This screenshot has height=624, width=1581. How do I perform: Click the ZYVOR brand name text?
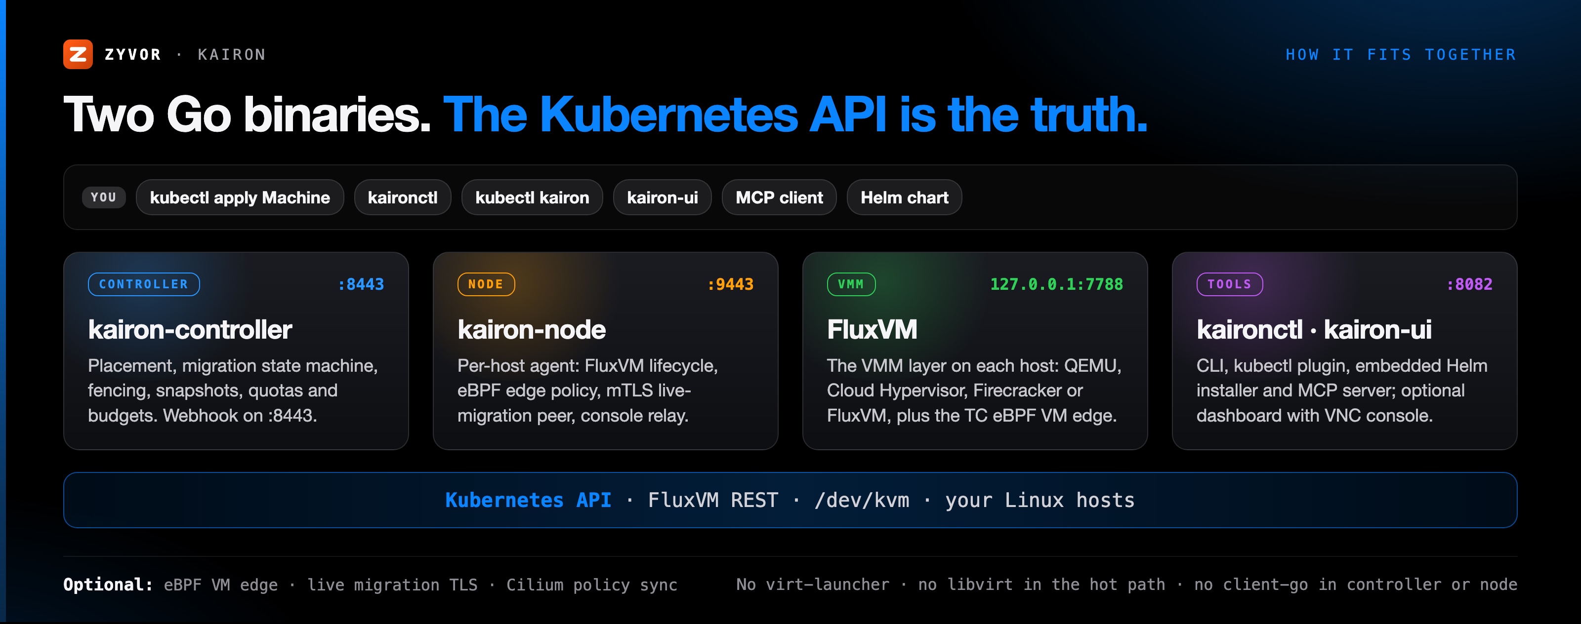coord(133,55)
